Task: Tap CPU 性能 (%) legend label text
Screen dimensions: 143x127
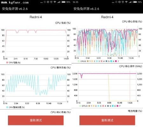Action: 15,63
